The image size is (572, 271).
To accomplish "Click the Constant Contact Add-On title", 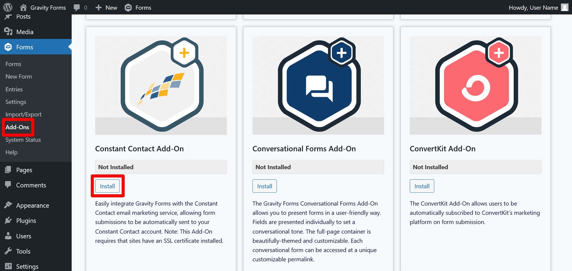I will pyautogui.click(x=140, y=148).
